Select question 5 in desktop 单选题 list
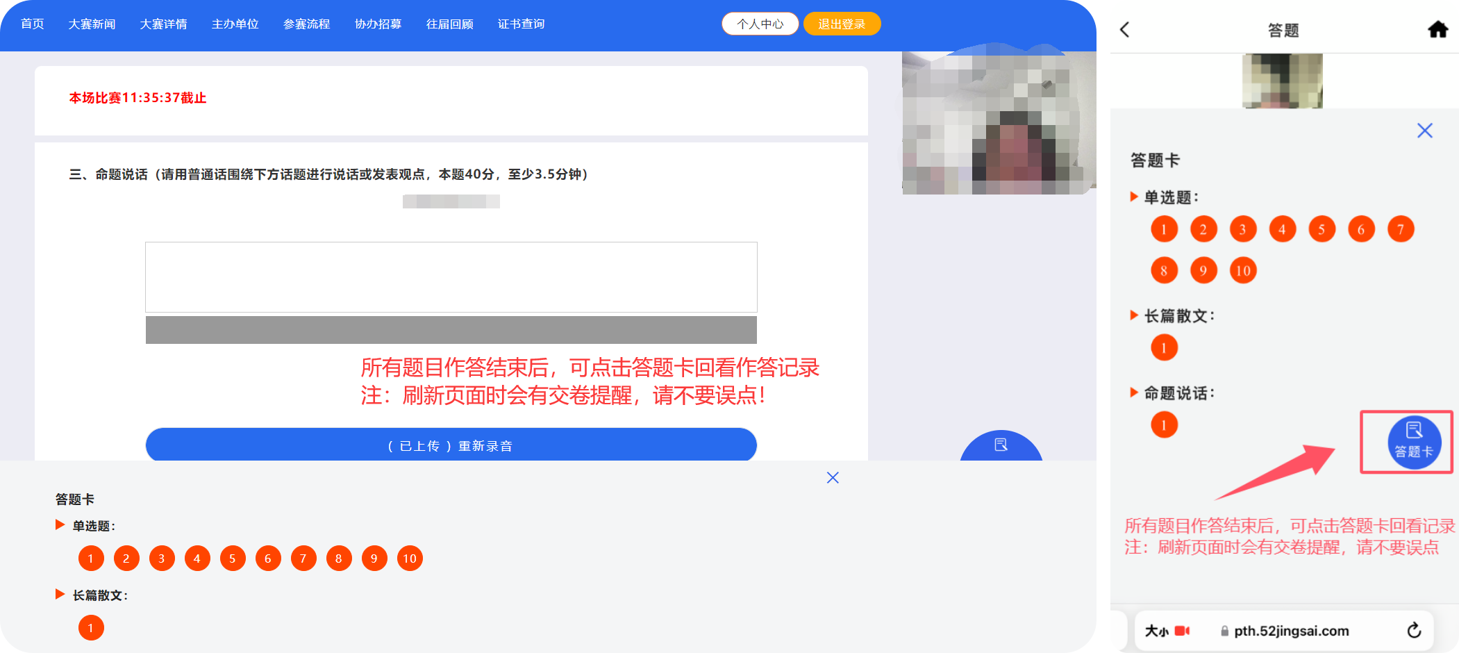 [x=233, y=559]
